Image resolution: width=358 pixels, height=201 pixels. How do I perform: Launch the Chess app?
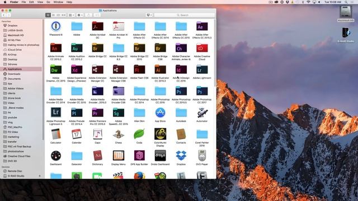click(x=118, y=134)
